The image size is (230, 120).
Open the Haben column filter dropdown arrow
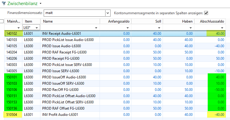(190, 28)
